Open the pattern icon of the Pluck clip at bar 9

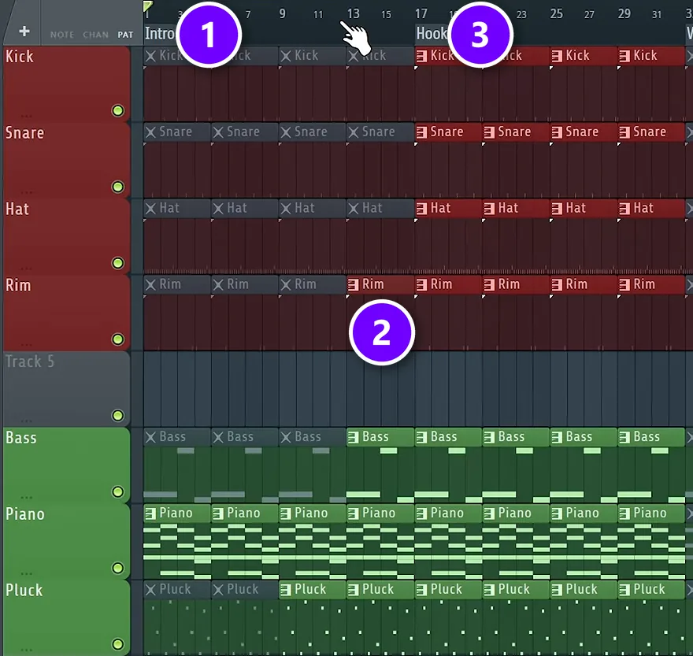(x=286, y=590)
